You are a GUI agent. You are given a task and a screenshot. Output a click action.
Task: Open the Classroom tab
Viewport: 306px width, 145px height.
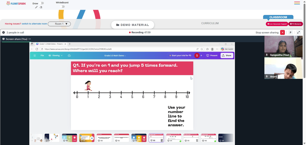278,17
